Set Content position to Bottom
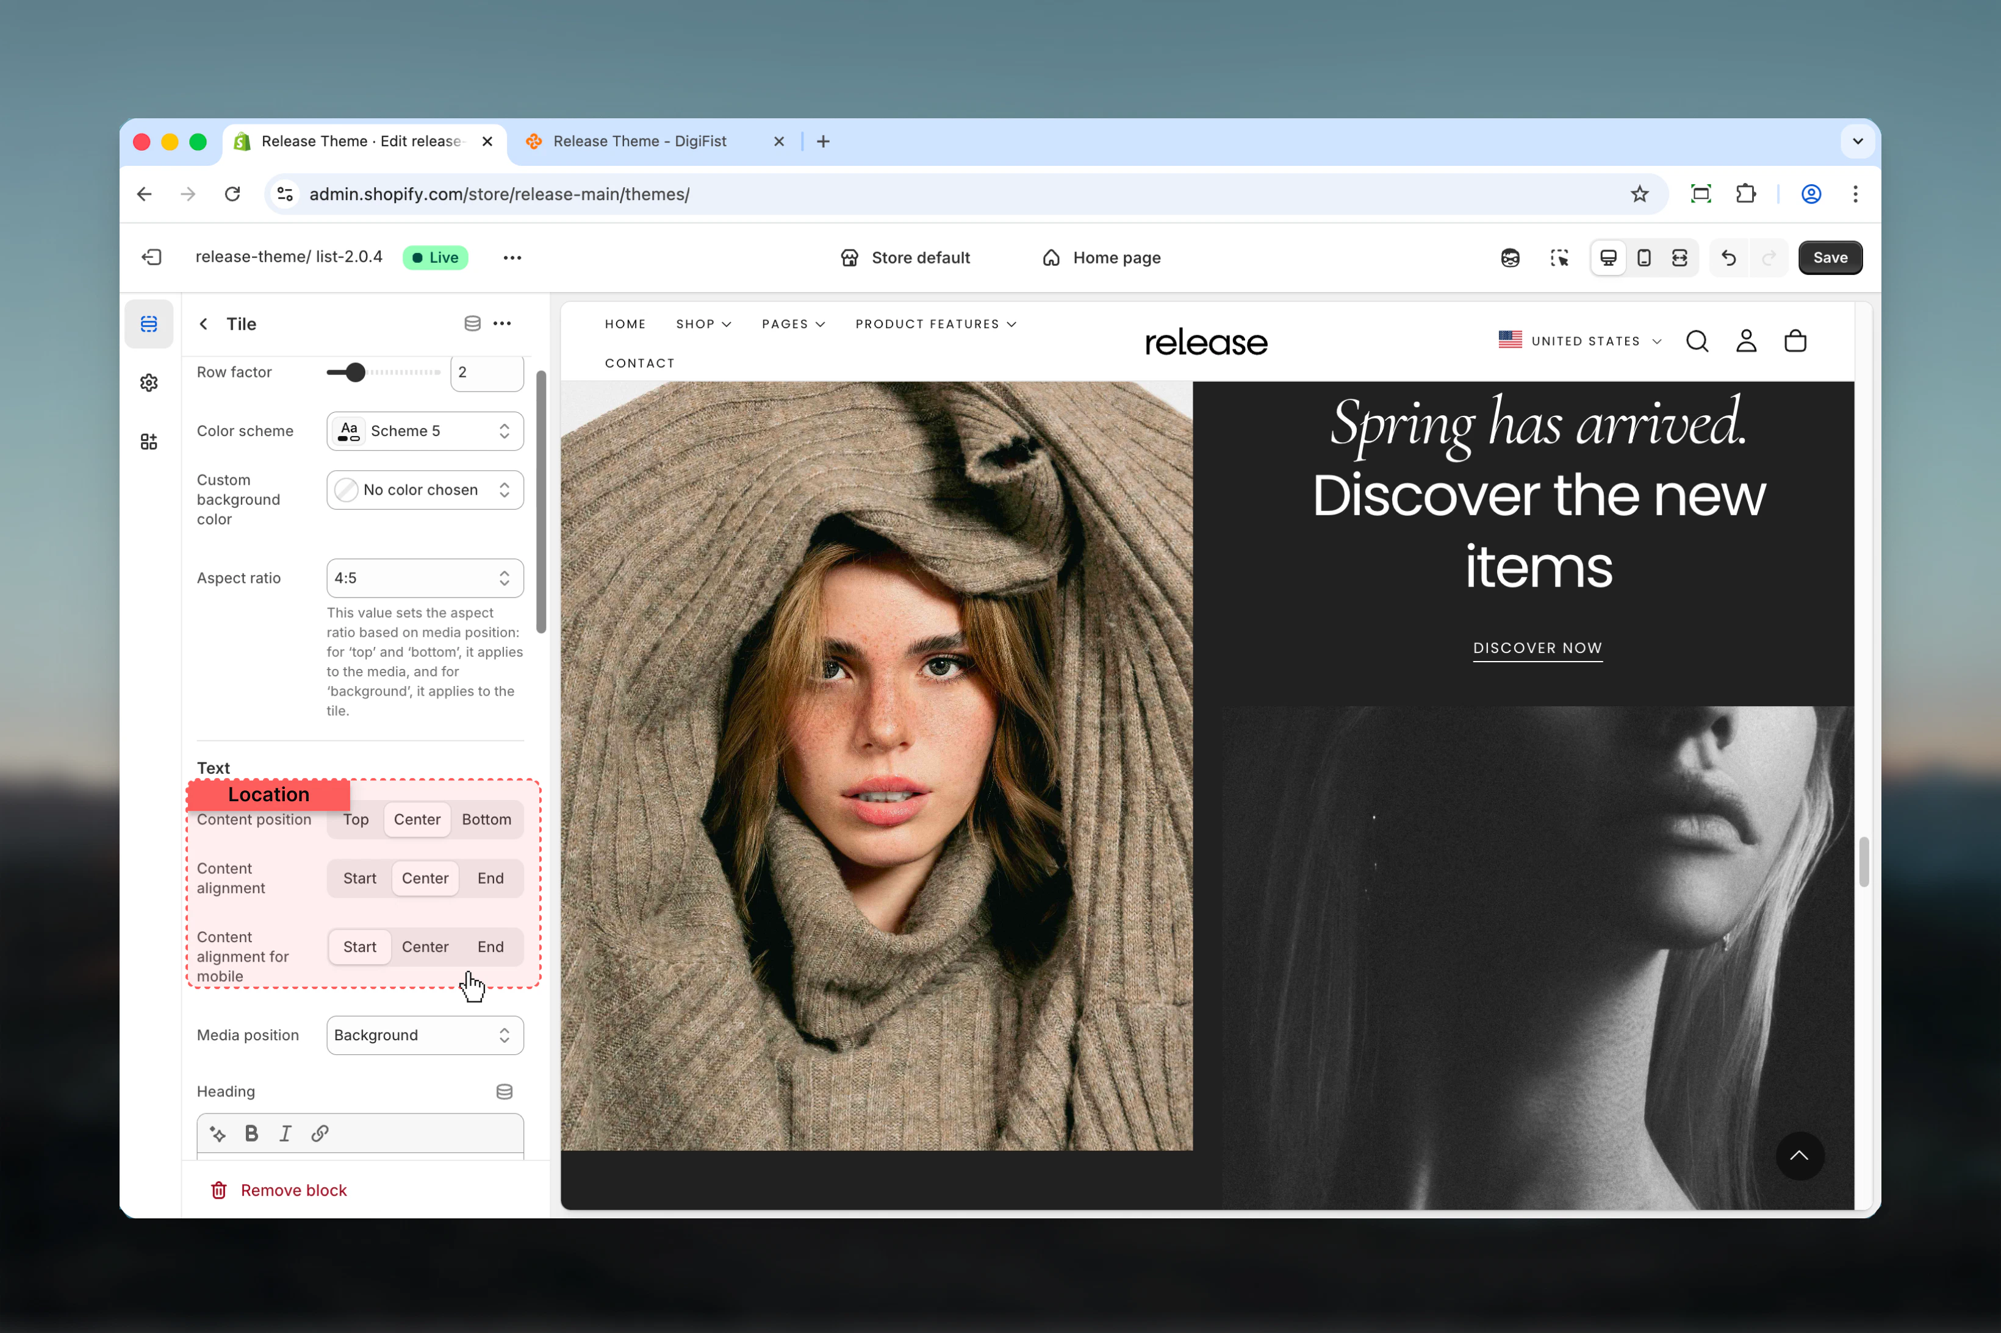2001x1333 pixels. point(486,820)
